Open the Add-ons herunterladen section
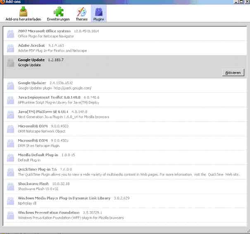 [x=23, y=14]
